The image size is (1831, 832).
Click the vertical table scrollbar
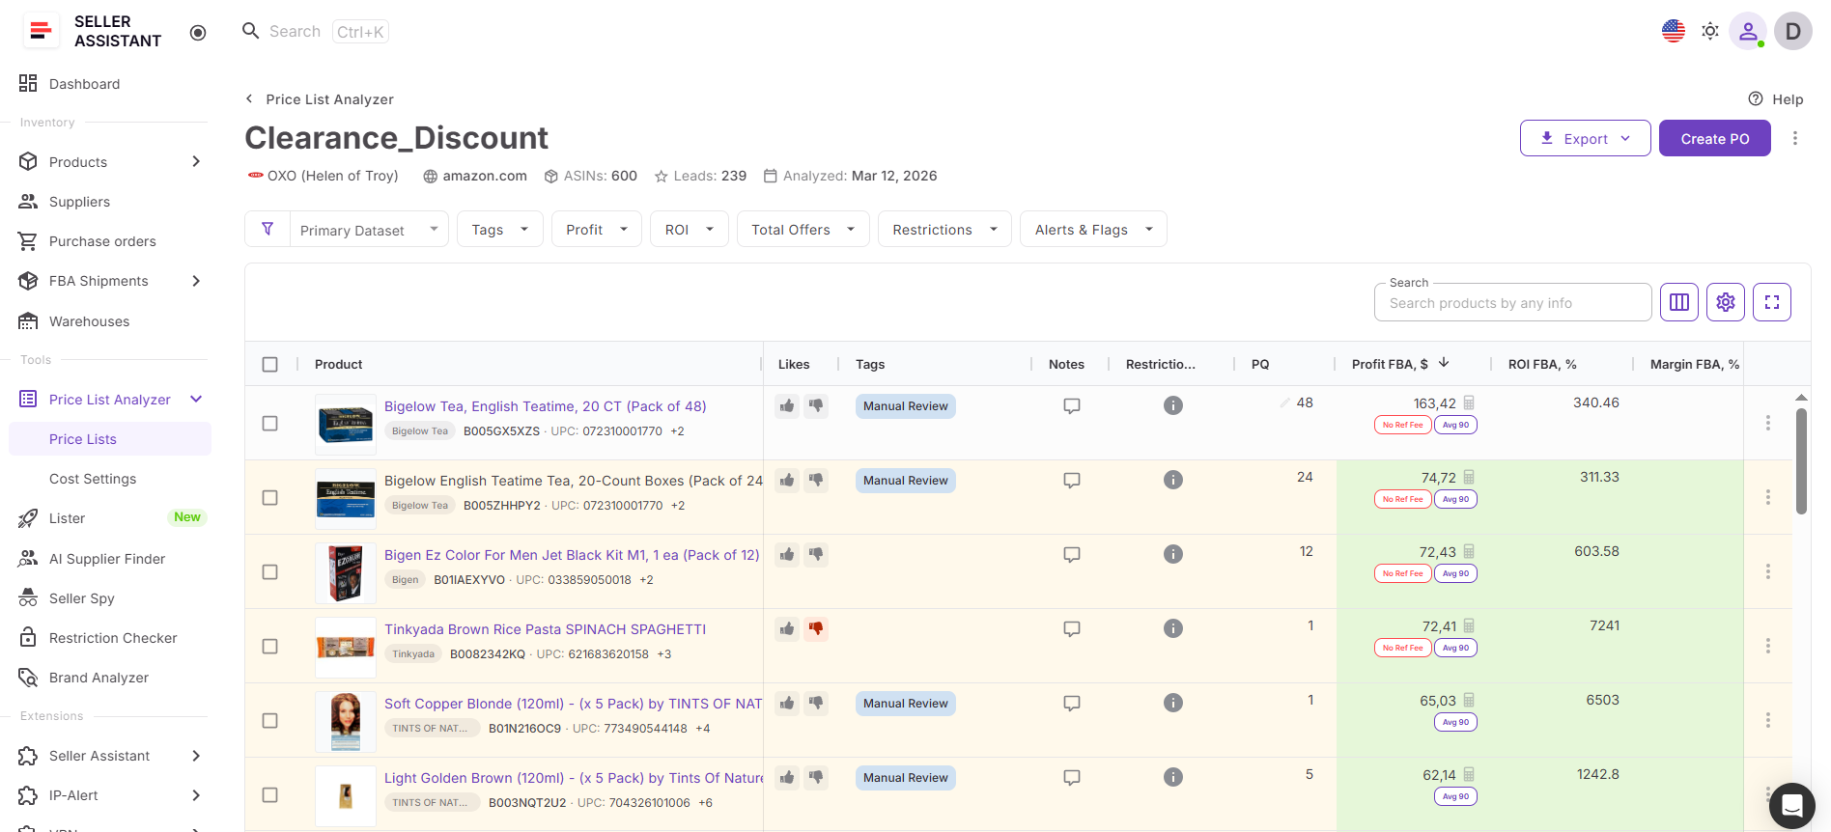point(1801,460)
